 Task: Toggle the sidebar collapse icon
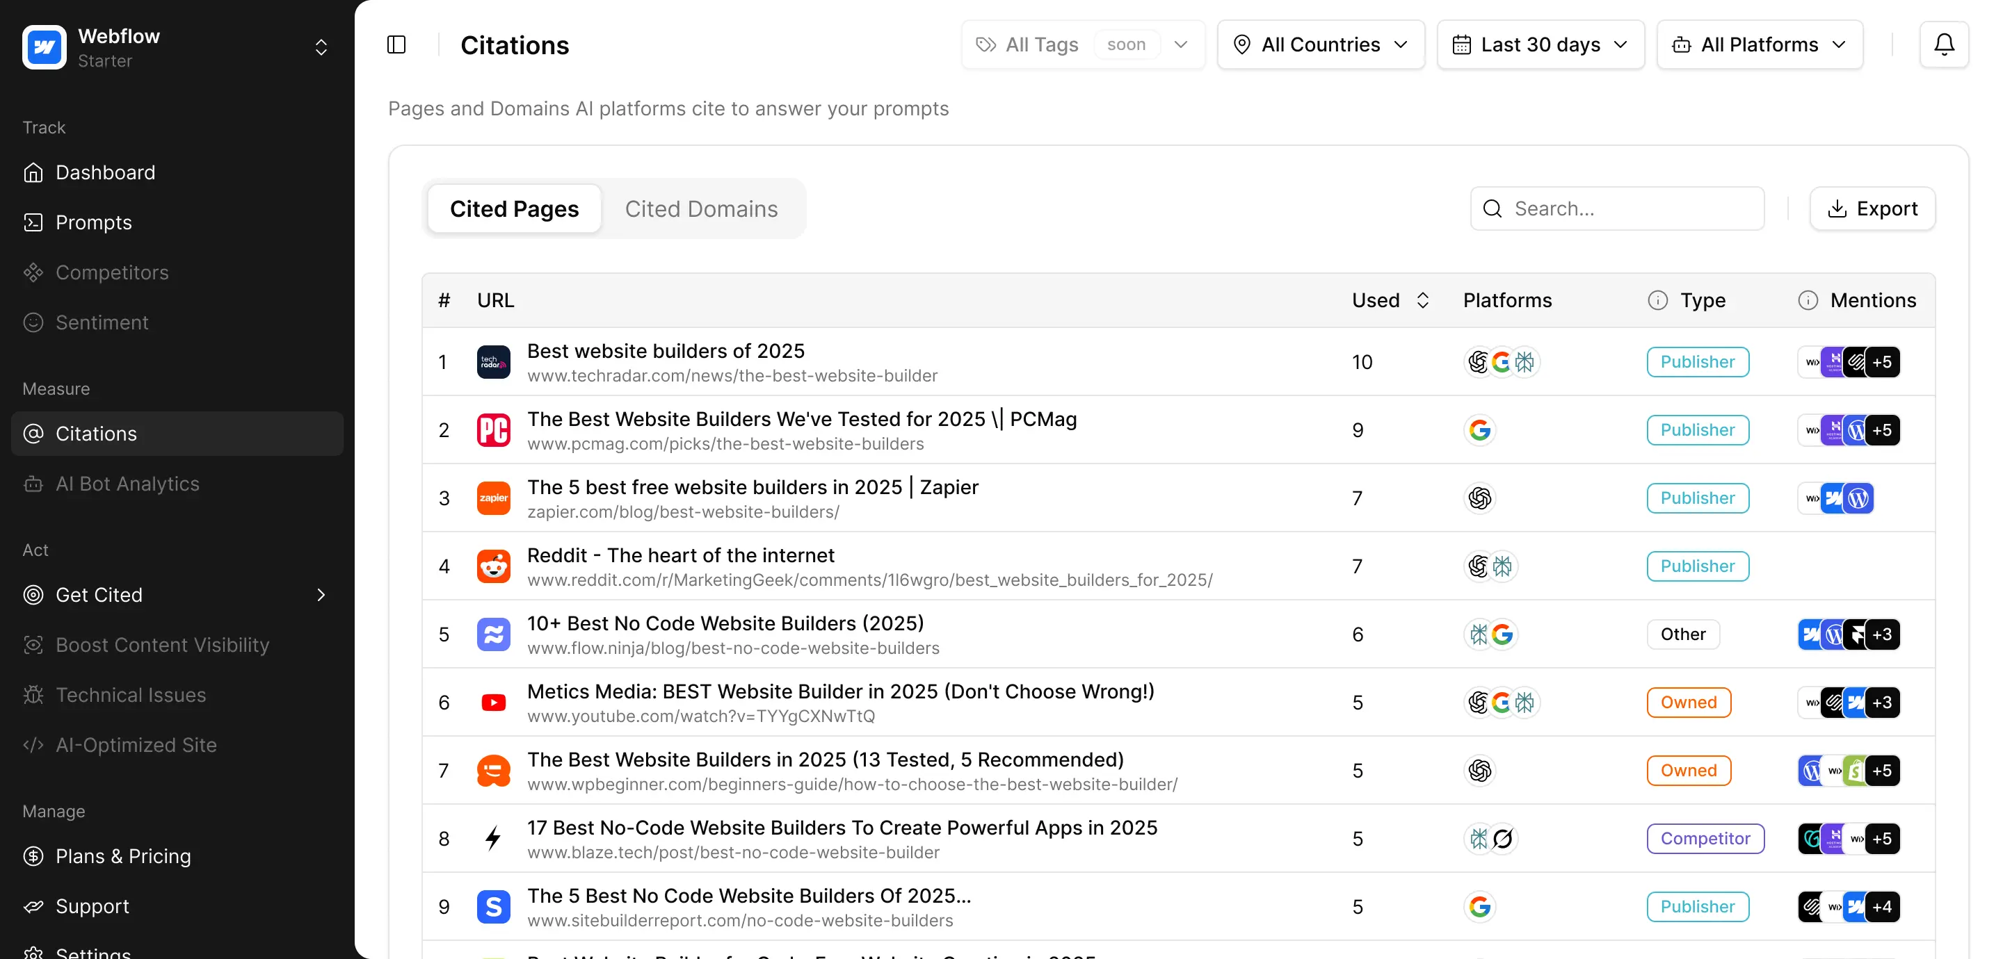(396, 44)
